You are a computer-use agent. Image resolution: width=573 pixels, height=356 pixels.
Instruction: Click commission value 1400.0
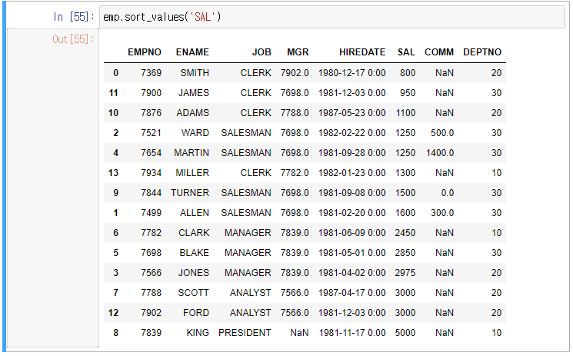click(440, 153)
